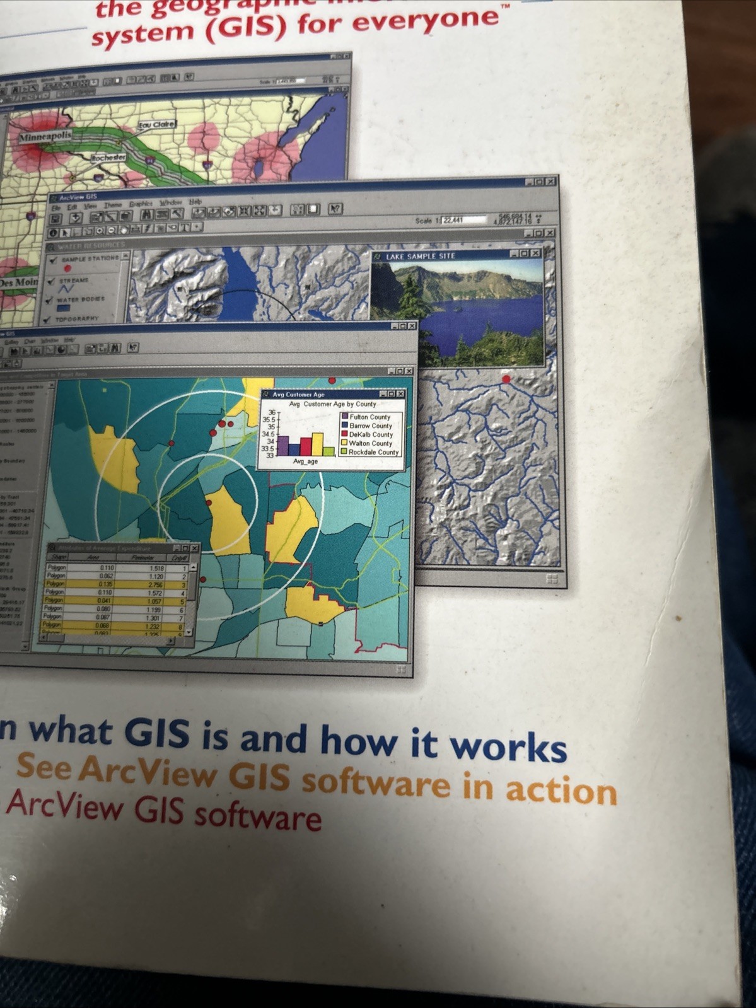
Task: Select the Zoom In magnifier tool
Action: click(x=100, y=231)
